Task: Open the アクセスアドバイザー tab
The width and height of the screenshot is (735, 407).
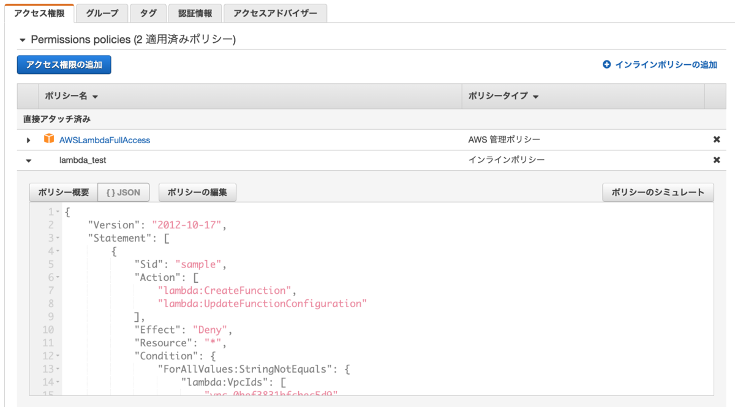Action: [x=276, y=13]
